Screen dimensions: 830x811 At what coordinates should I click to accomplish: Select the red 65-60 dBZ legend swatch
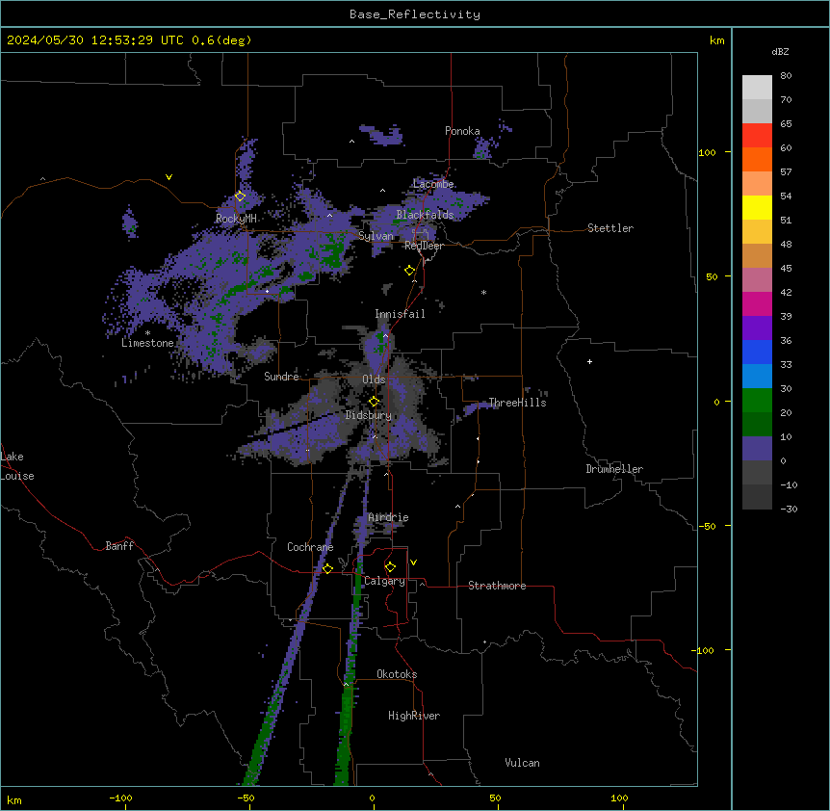point(757,136)
